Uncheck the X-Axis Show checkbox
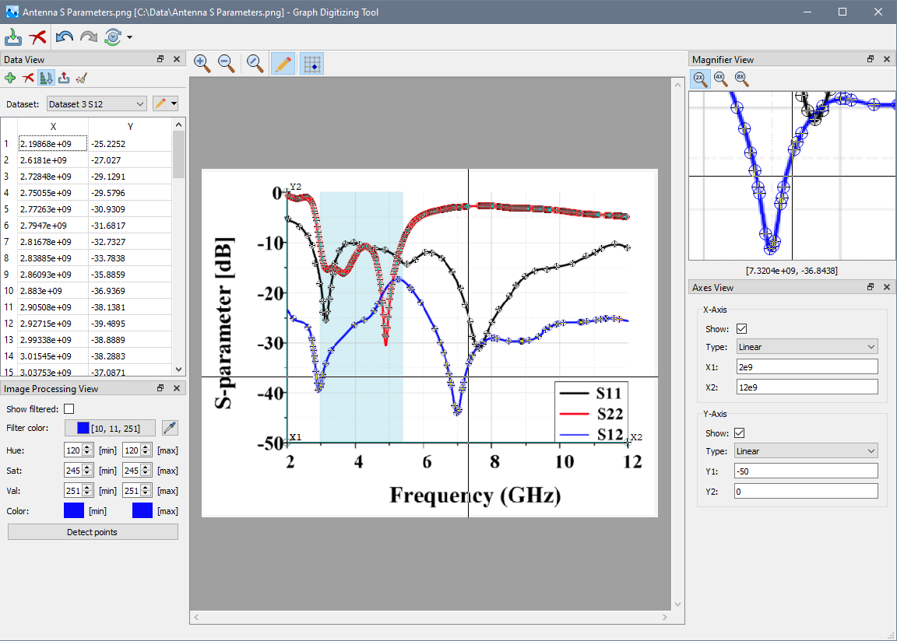Viewport: 897px width, 641px height. pyautogui.click(x=741, y=329)
